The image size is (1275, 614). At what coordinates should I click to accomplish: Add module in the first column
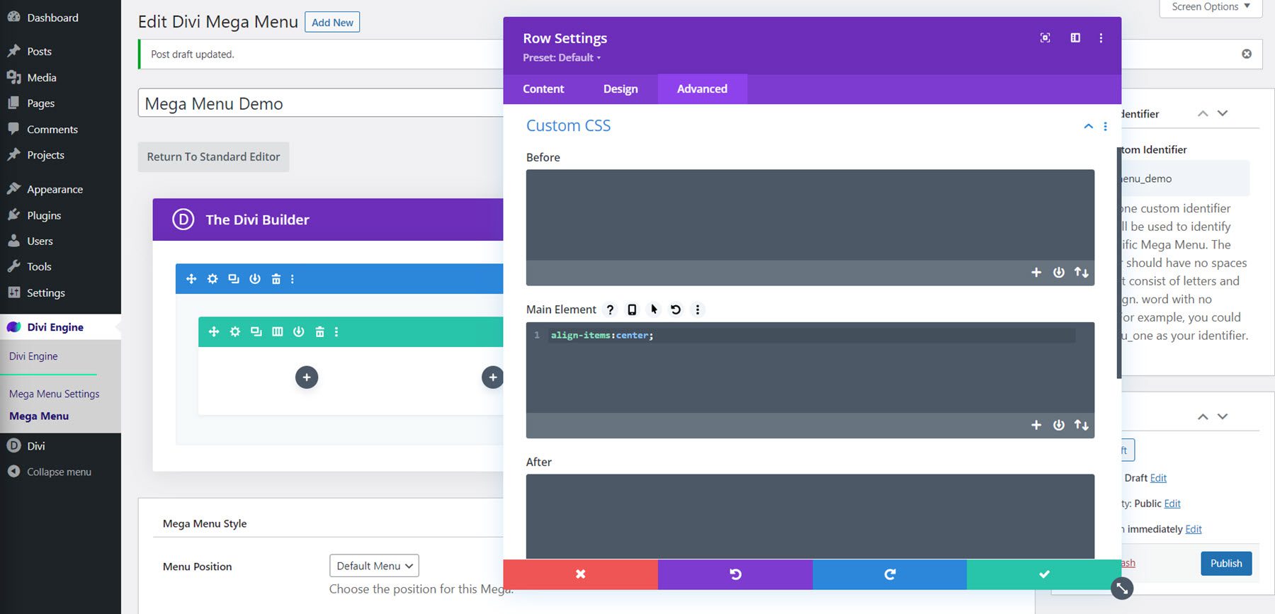pyautogui.click(x=307, y=377)
